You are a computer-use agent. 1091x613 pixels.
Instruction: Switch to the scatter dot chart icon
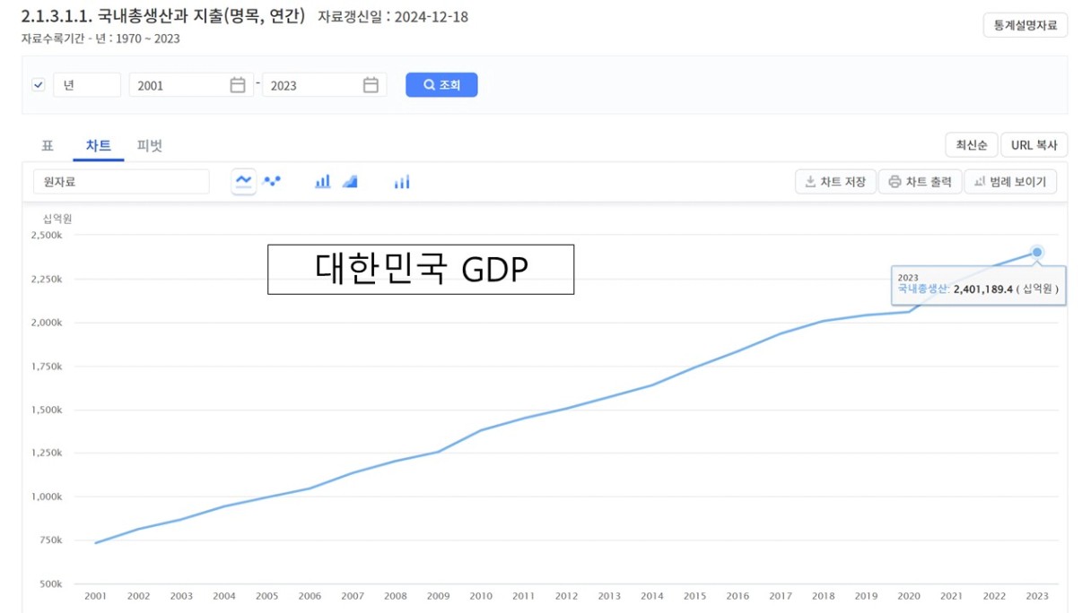pos(272,181)
